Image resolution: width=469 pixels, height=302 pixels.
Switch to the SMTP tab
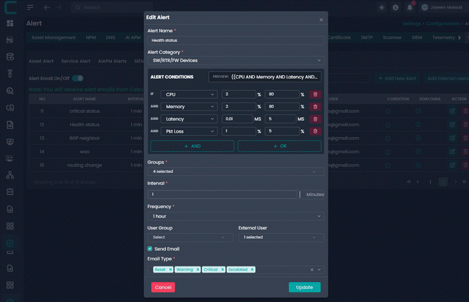pos(367,37)
